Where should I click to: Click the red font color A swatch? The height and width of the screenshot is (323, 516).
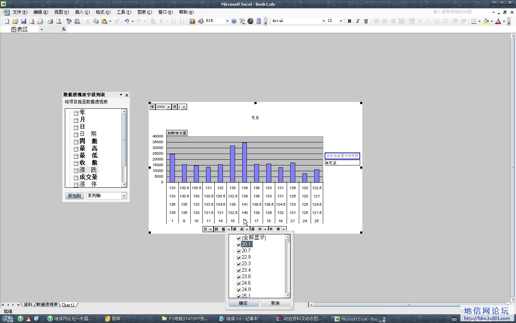point(498,21)
